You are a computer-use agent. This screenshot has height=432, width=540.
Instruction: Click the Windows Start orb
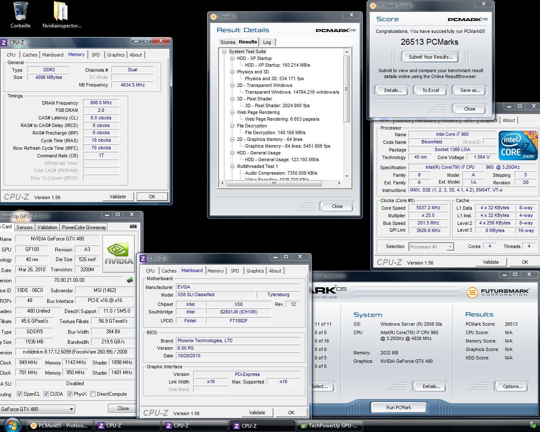click(13, 425)
